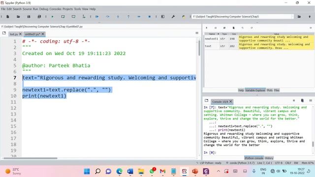Switch to Plots pane tab
315x177 pixels.
270,90
